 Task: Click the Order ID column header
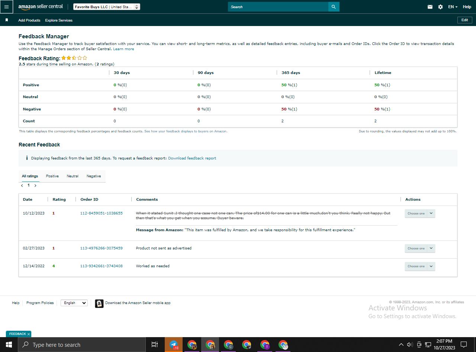[x=89, y=200]
